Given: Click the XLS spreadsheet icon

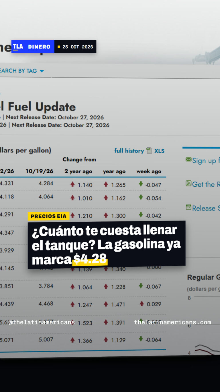Looking at the screenshot, I should pyautogui.click(x=149, y=150).
